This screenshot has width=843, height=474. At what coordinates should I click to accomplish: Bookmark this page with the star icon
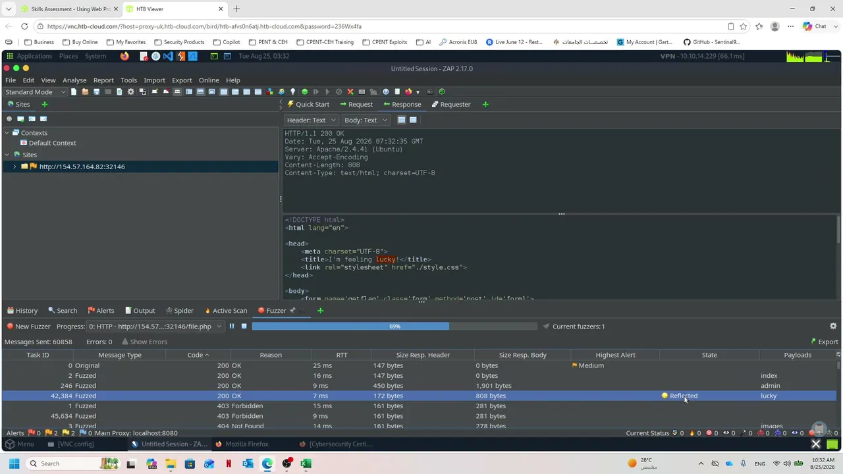coord(744,26)
